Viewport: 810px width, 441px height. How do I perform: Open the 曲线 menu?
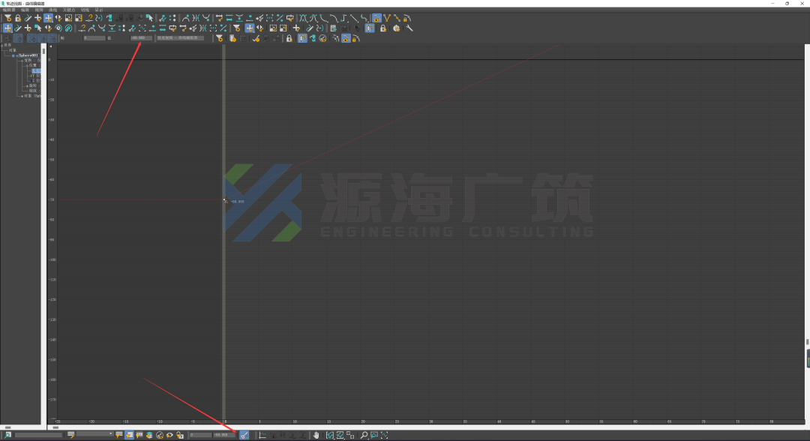pos(53,10)
